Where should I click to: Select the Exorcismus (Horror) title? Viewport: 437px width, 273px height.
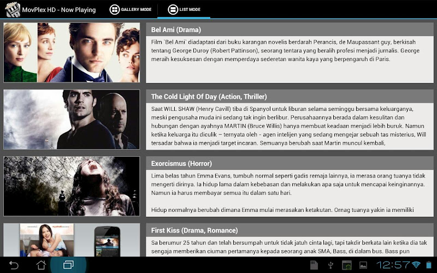coord(181,163)
